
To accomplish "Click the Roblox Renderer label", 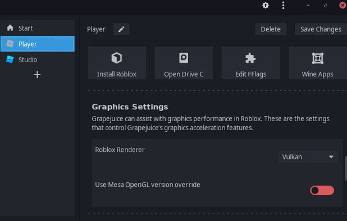I will [x=120, y=150].
